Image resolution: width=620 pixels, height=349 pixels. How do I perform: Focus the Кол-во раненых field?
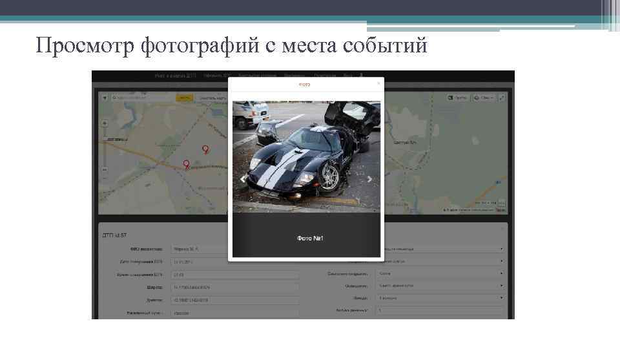(440, 310)
